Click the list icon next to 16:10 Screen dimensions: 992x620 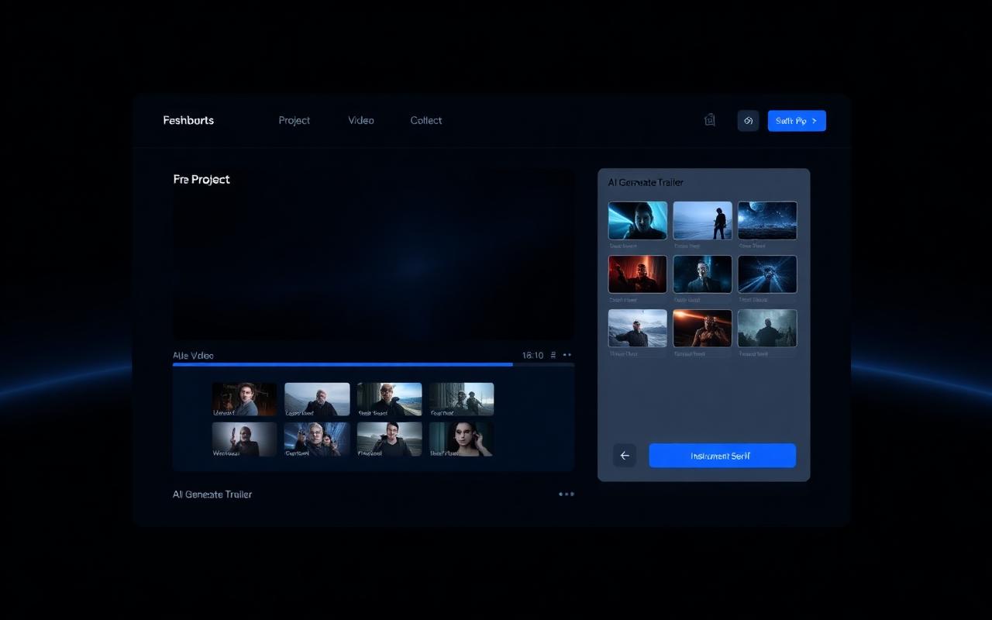coord(553,355)
